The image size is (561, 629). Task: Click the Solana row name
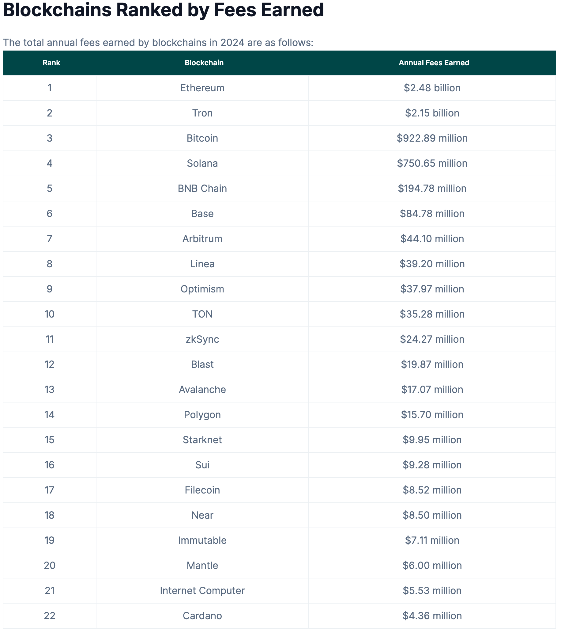(202, 163)
